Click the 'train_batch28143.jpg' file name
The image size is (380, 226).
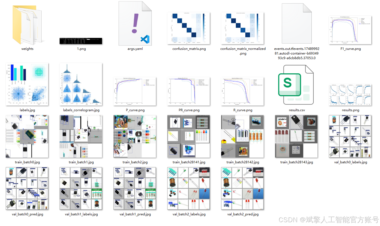[x=296, y=162]
